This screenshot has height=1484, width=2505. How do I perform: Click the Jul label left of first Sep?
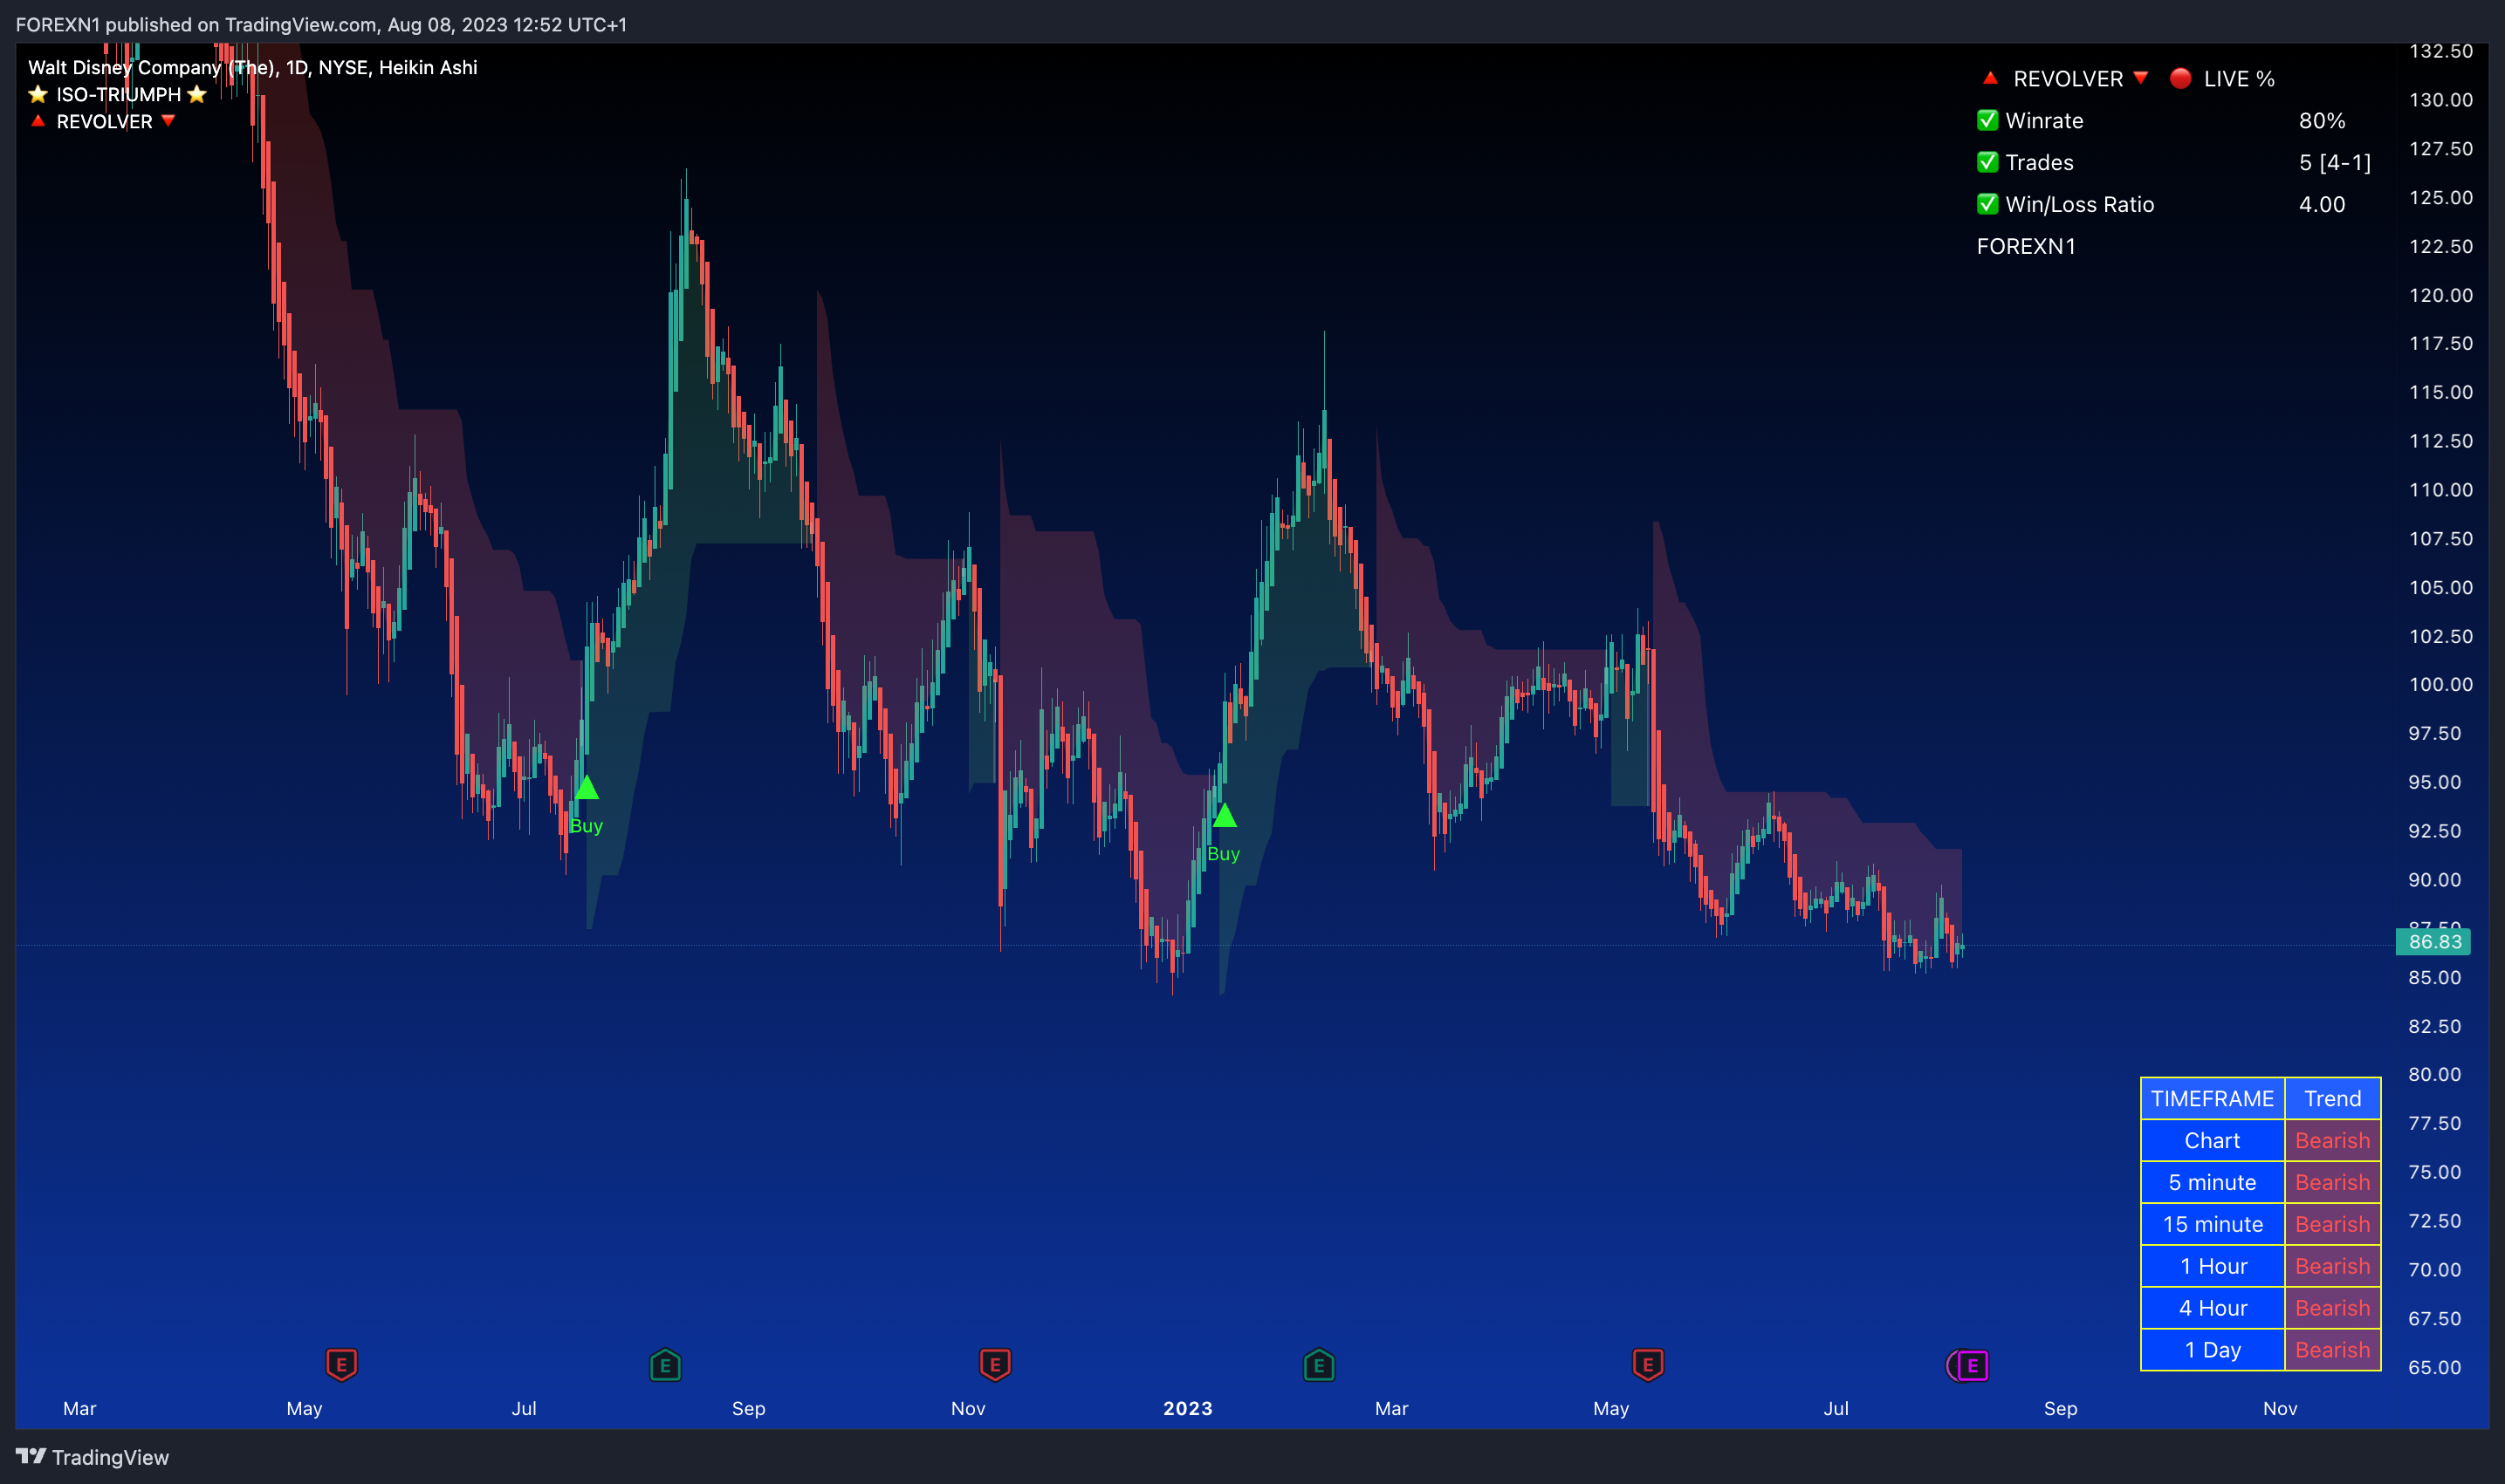523,1408
